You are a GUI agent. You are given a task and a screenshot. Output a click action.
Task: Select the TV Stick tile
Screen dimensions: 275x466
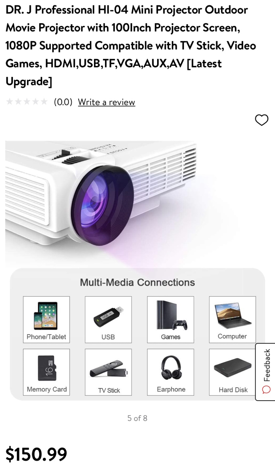point(108,372)
